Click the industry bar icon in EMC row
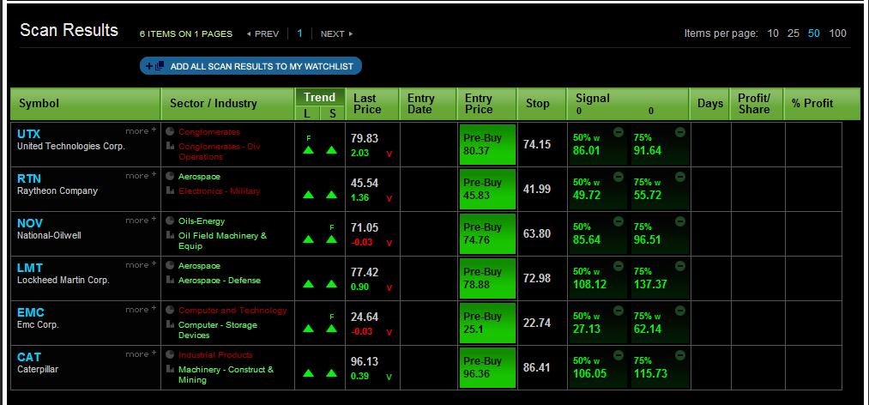The image size is (869, 405). tap(170, 324)
